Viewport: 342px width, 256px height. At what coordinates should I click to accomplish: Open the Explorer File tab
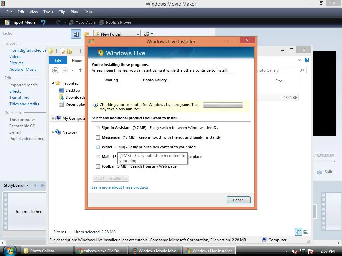coord(58,60)
